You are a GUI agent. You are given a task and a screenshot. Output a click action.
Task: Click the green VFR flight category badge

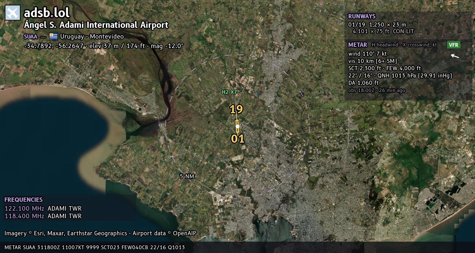point(454,45)
